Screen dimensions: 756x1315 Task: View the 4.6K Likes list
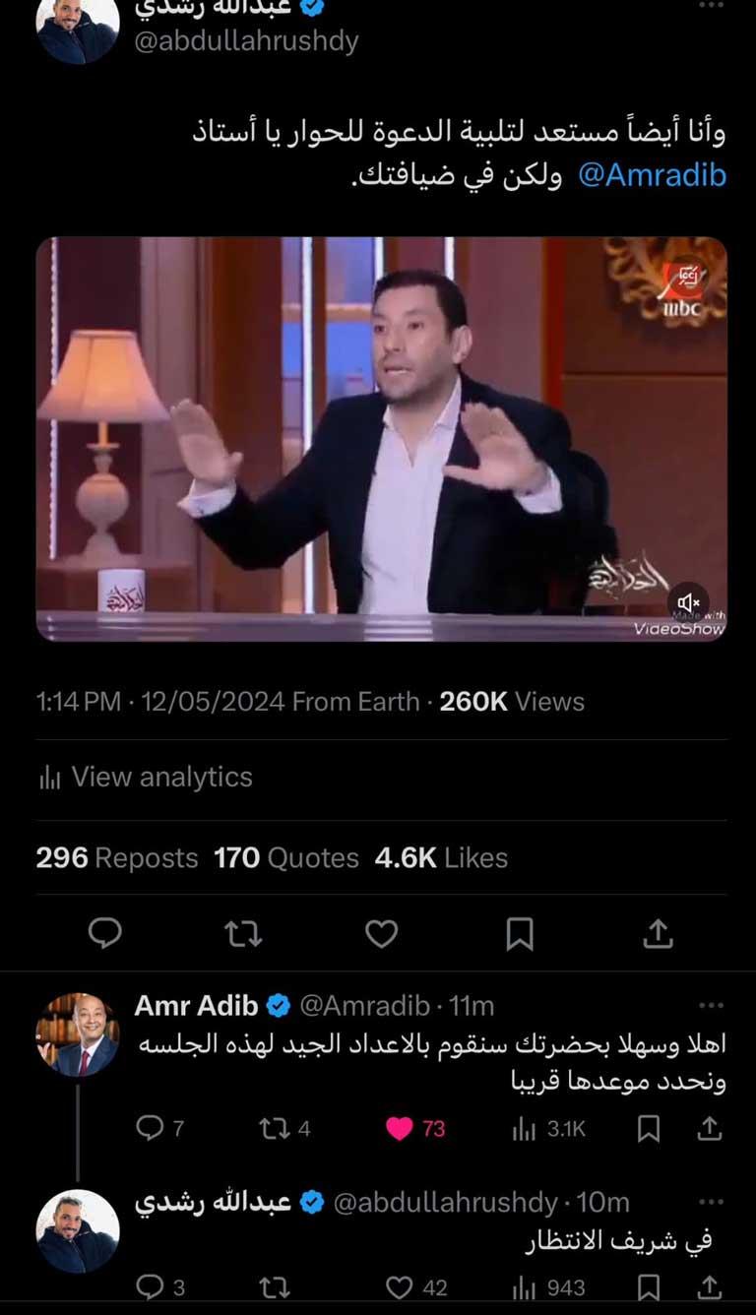[x=441, y=858]
